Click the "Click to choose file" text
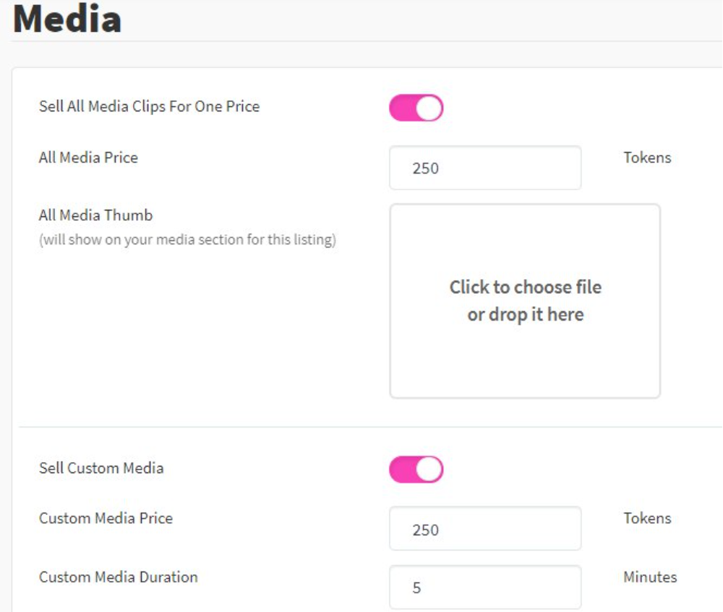This screenshot has width=723, height=612. click(x=525, y=287)
